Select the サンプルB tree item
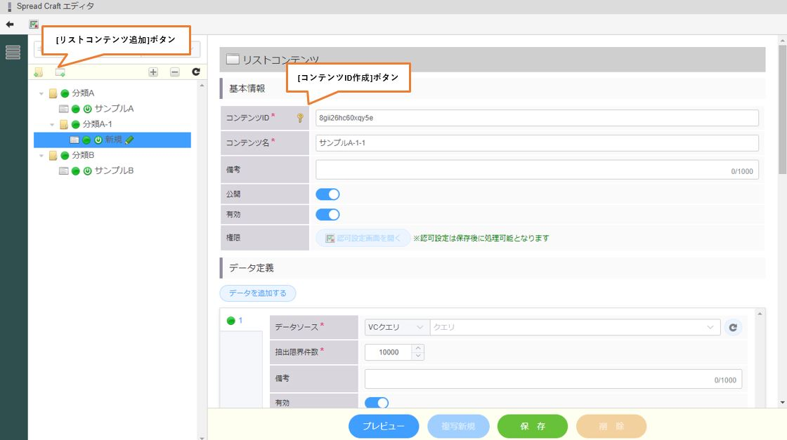Image resolution: width=787 pixels, height=440 pixels. tap(114, 171)
